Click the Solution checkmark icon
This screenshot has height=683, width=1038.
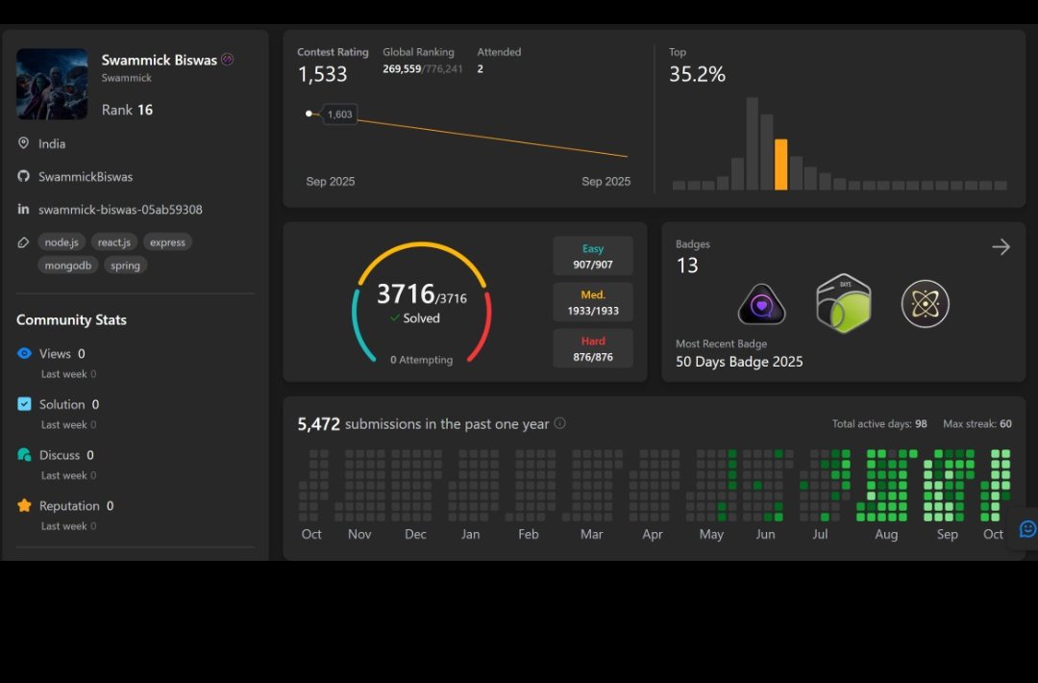24,404
